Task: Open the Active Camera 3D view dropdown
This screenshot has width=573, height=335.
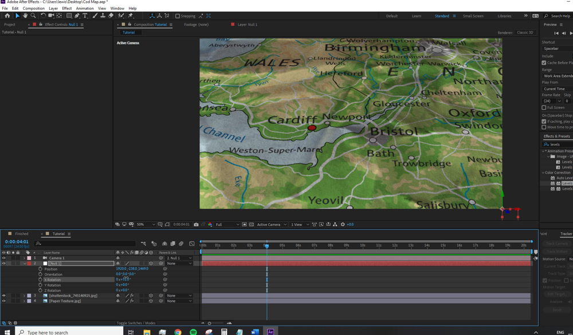Action: (x=272, y=224)
